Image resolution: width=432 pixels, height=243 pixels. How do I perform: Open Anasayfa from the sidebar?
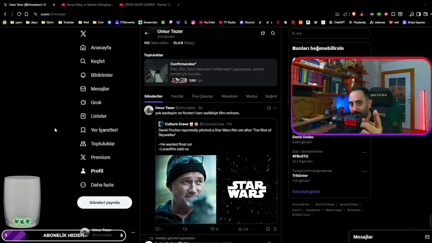coord(96,48)
